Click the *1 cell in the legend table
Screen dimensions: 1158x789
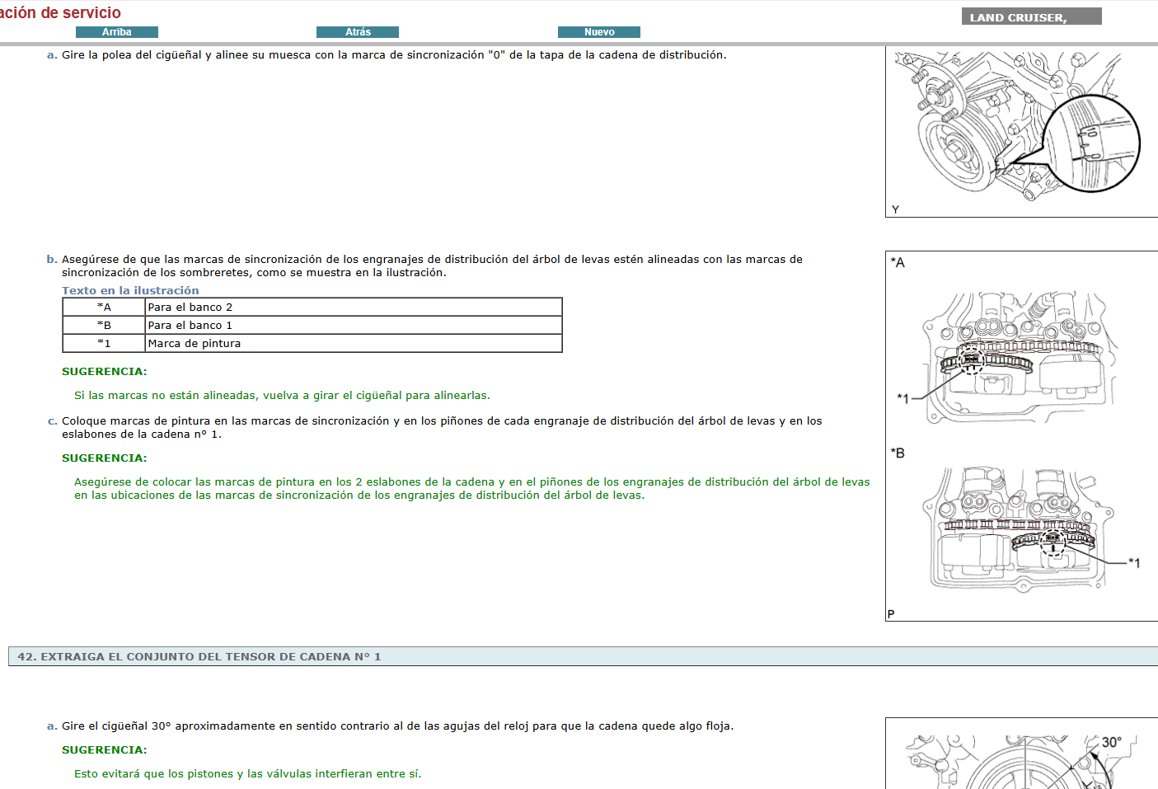(103, 343)
